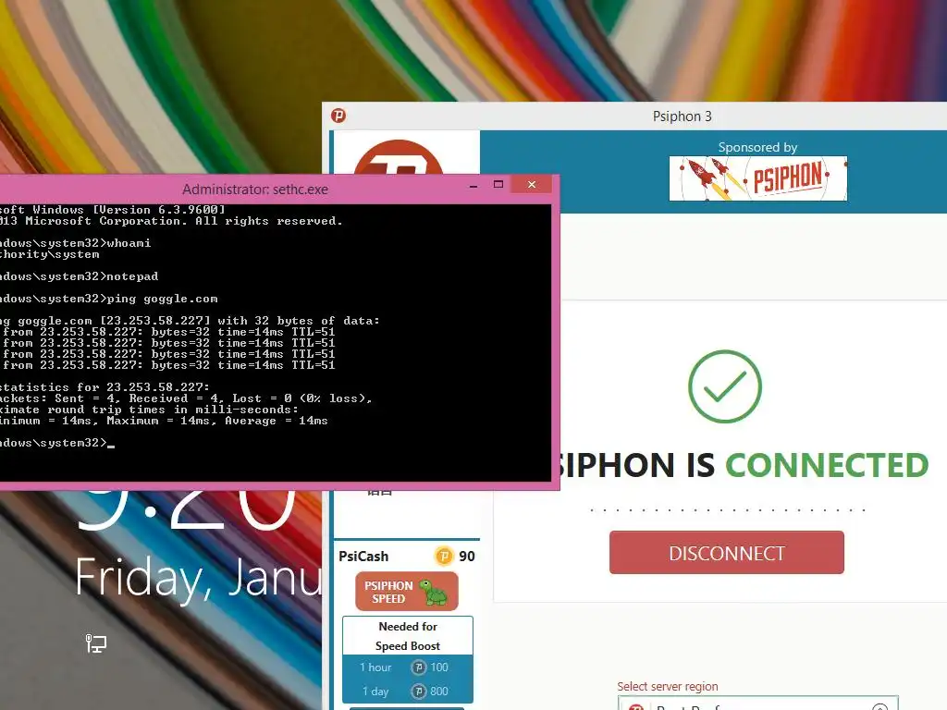Image resolution: width=947 pixels, height=710 pixels.
Task: Click the 'Sent = 4, Received = 4' packets line
Action: [186, 398]
